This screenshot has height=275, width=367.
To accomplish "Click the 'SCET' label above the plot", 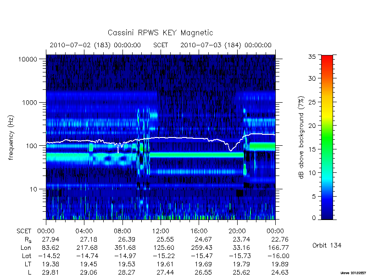I will [x=161, y=45].
